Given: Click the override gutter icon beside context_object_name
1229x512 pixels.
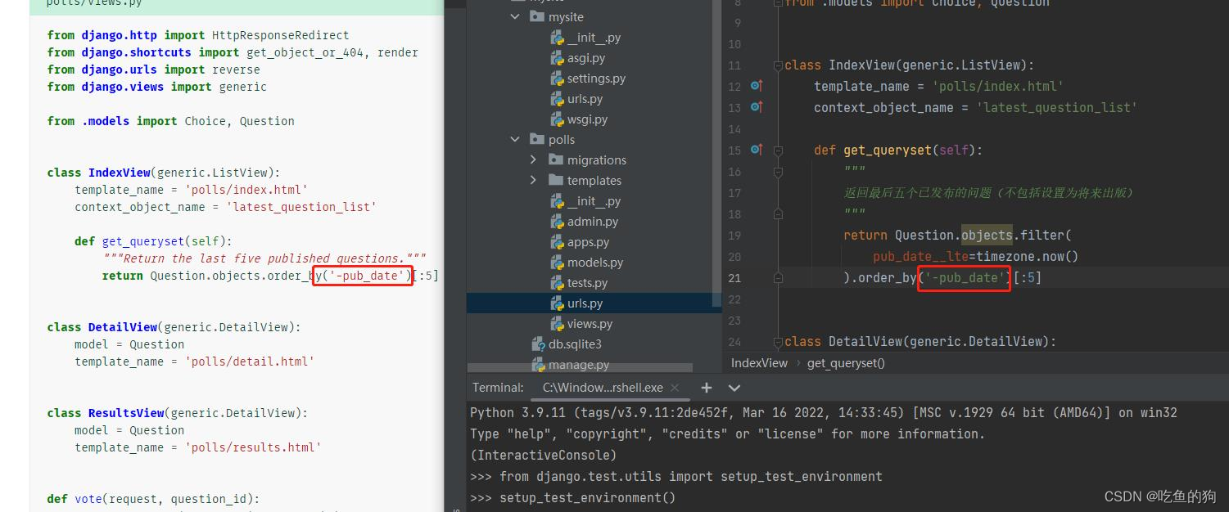Looking at the screenshot, I should (757, 107).
